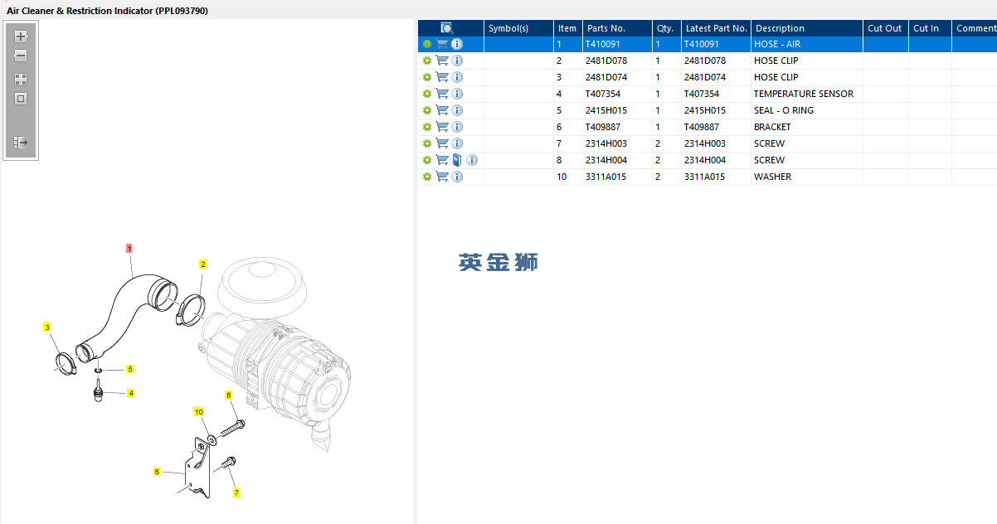Viewport: 997px width, 524px height.
Task: Click callout label 10 in the diagram
Action: 198,411
